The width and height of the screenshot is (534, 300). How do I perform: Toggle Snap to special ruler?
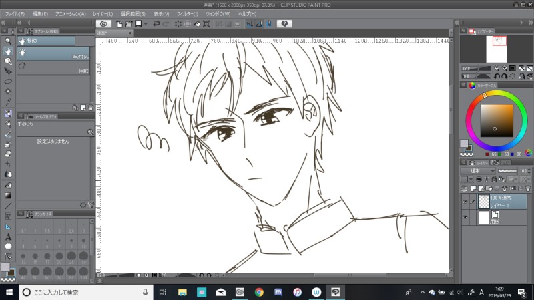tap(259, 24)
